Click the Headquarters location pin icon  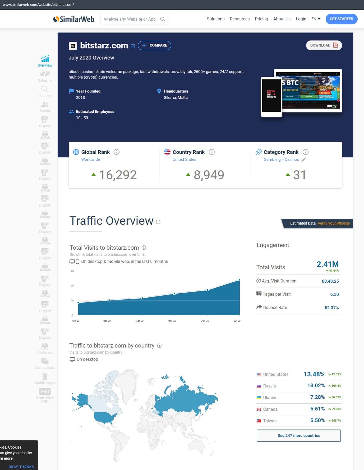pyautogui.click(x=159, y=91)
